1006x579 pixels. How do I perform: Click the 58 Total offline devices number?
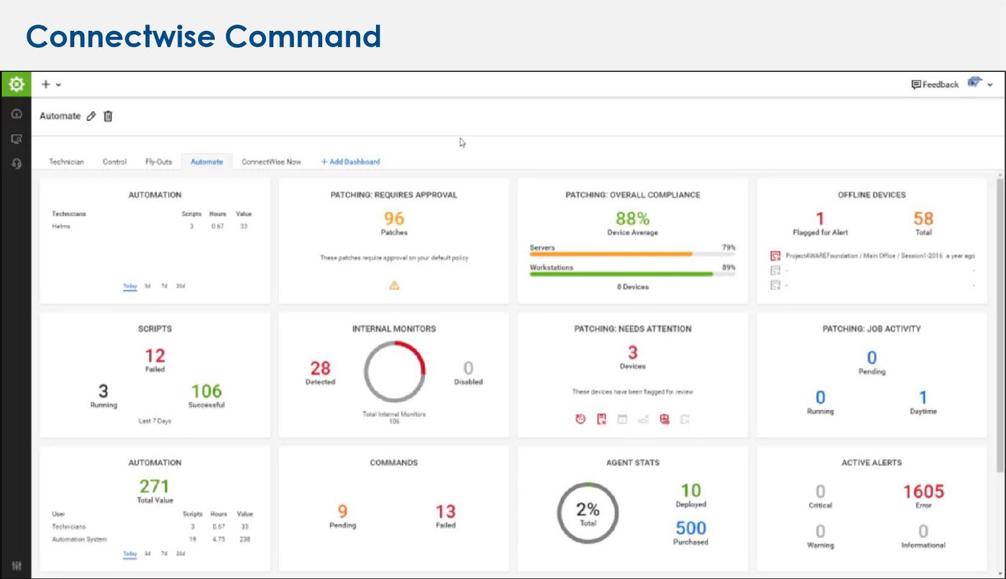click(923, 219)
